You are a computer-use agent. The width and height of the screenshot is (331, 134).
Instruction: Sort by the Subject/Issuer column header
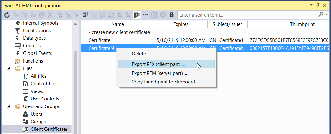[227, 24]
